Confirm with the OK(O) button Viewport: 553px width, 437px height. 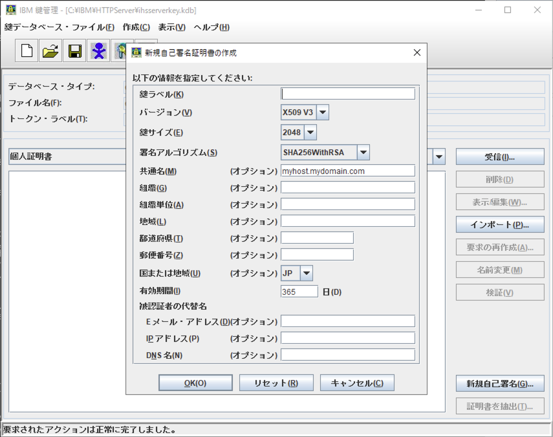click(x=195, y=383)
